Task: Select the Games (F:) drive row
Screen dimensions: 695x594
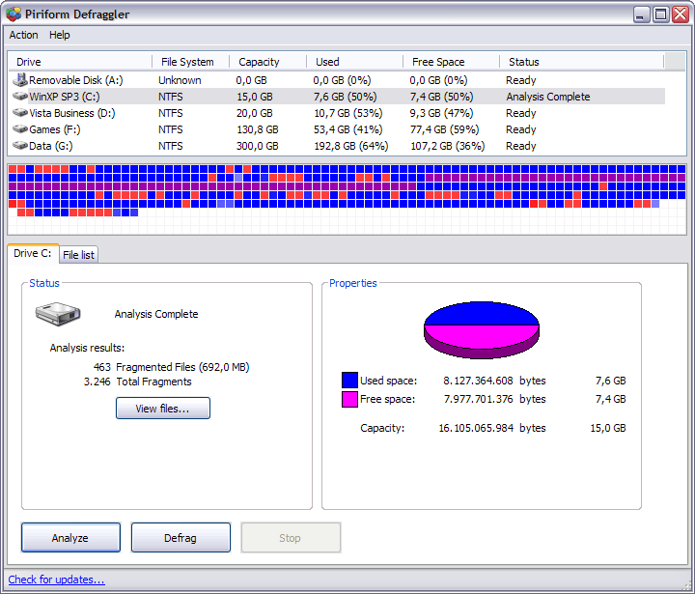Action: (337, 129)
